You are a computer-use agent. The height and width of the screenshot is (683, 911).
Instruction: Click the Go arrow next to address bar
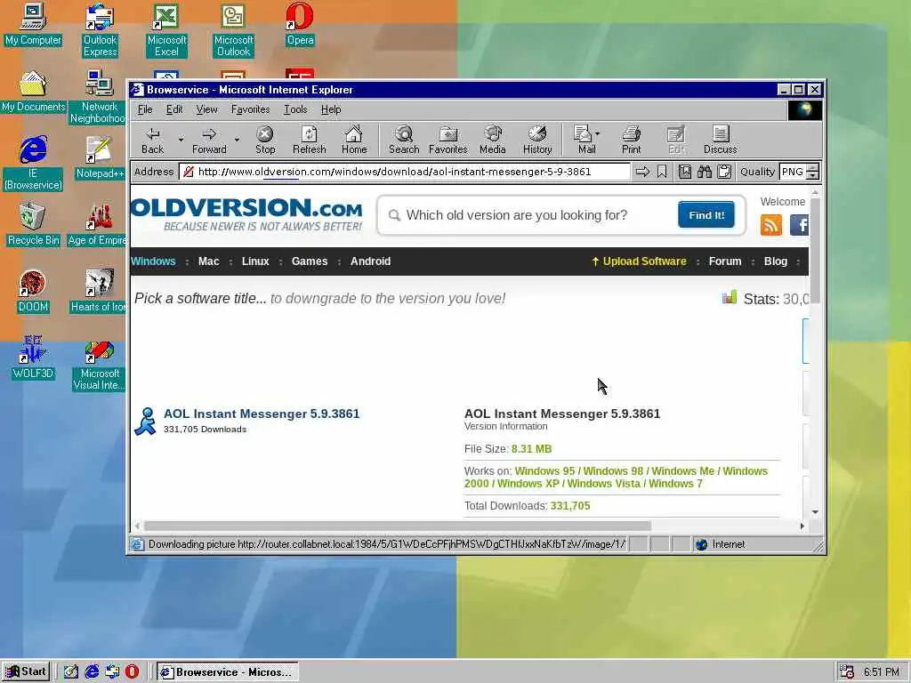point(642,172)
